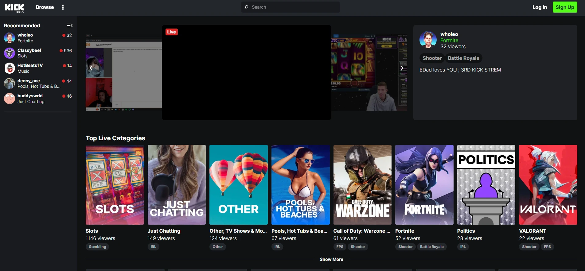Select the Battle Royale tag in stream info
The width and height of the screenshot is (585, 271).
point(463,58)
